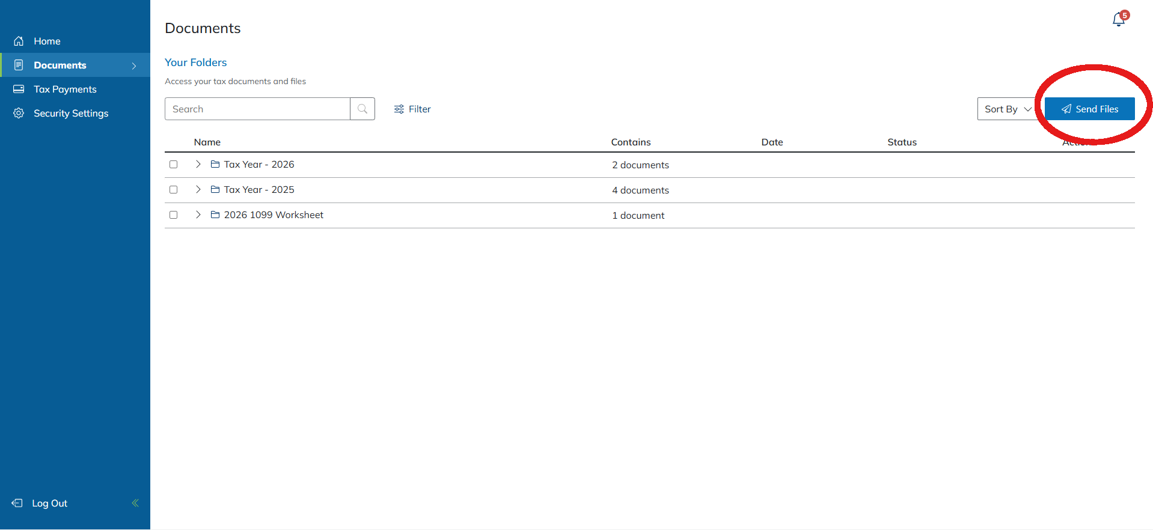Viewport: 1153px width, 530px height.
Task: Click the Send Files button
Action: point(1089,109)
